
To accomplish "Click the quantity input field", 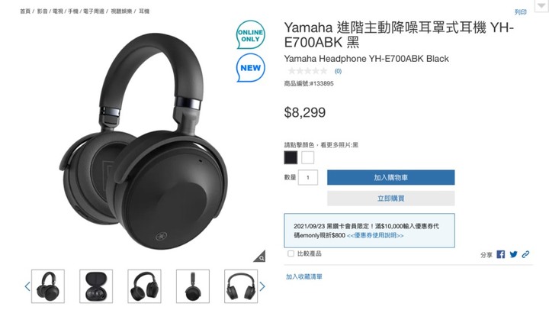I will (x=308, y=177).
